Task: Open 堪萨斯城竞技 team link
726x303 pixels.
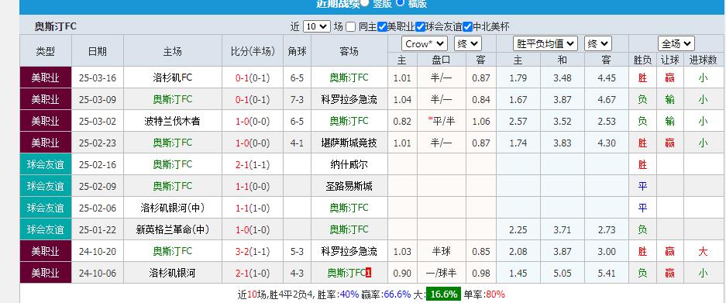Action: 349,143
